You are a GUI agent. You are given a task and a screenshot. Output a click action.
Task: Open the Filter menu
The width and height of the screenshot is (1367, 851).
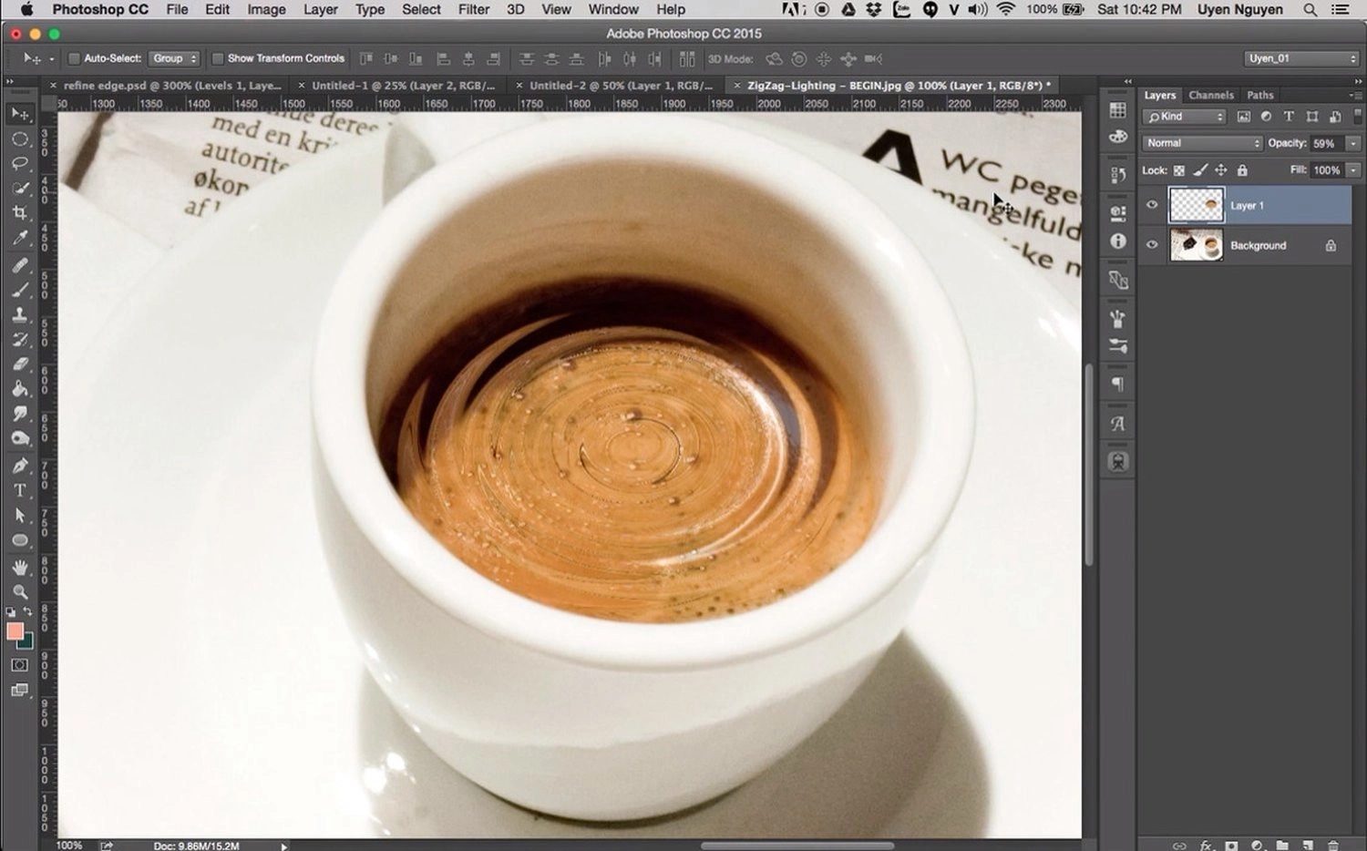[473, 9]
